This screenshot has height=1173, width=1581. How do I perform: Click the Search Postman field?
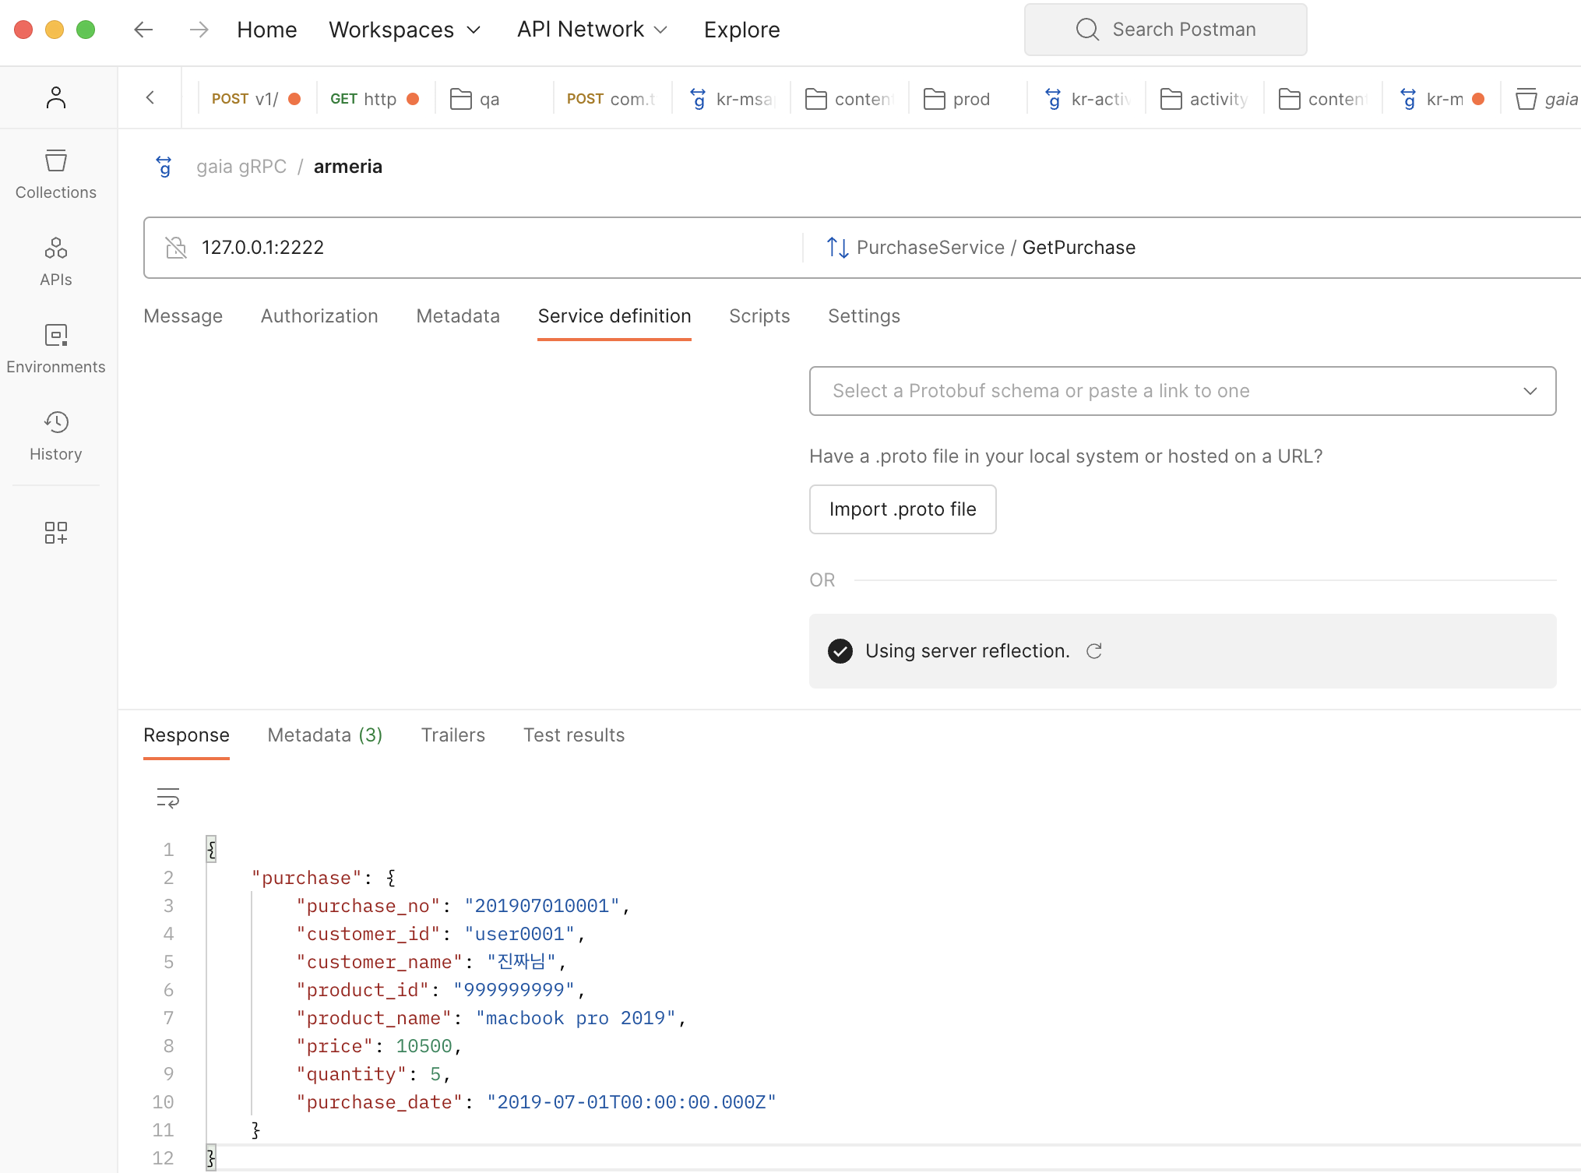[1166, 30]
